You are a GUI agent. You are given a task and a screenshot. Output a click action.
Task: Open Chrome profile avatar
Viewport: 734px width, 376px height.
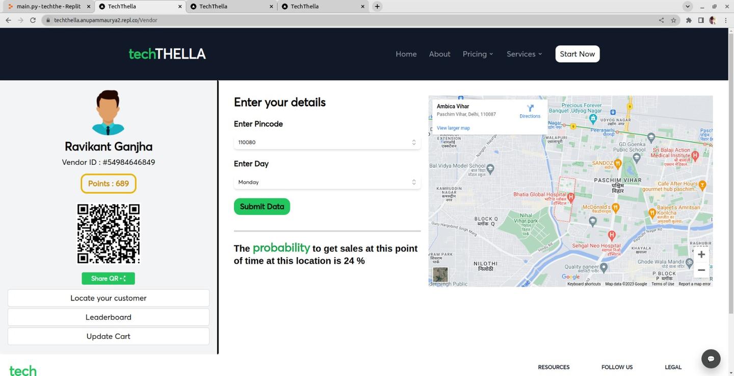[x=713, y=20]
